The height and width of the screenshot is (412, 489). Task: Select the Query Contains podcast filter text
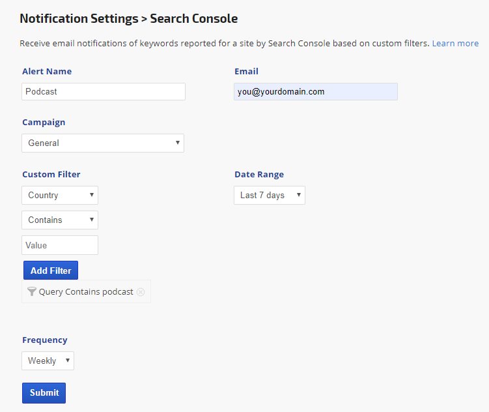pos(86,292)
